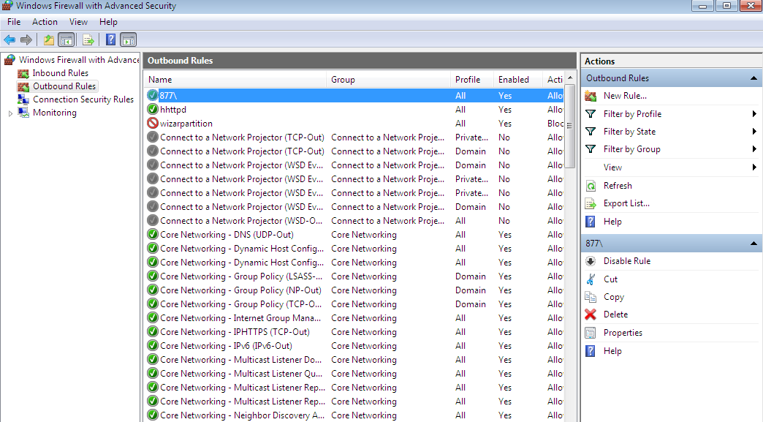The height and width of the screenshot is (422, 763).
Task: Toggle the Show/Hide Console Tree icon
Action: click(x=67, y=40)
